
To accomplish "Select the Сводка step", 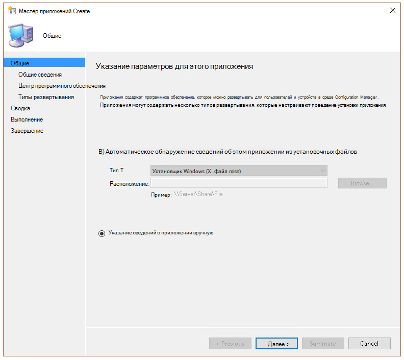I will [20, 108].
